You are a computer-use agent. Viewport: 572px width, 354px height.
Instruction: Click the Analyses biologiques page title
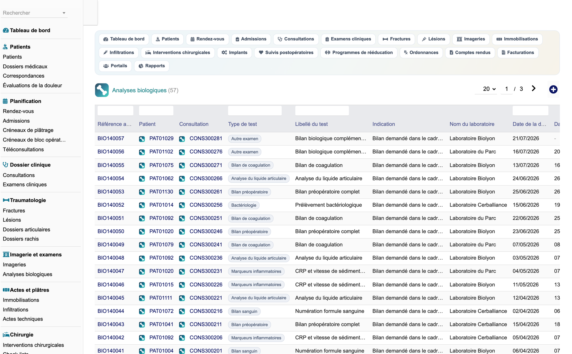point(139,90)
